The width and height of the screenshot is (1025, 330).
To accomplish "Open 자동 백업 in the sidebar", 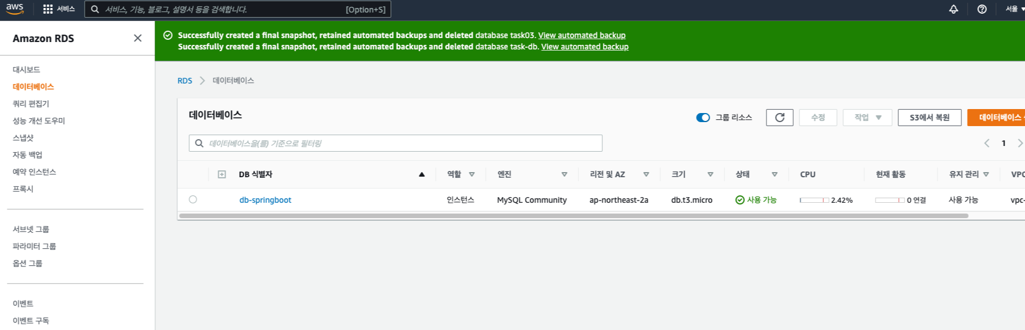I will [x=27, y=154].
